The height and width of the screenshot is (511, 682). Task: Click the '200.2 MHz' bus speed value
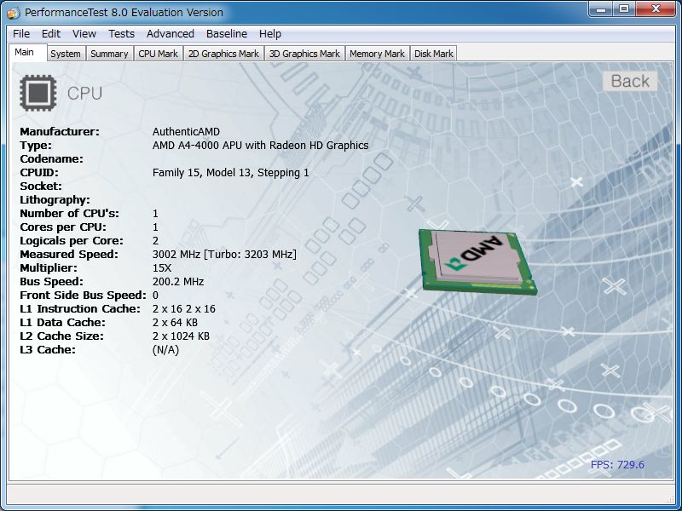178,282
